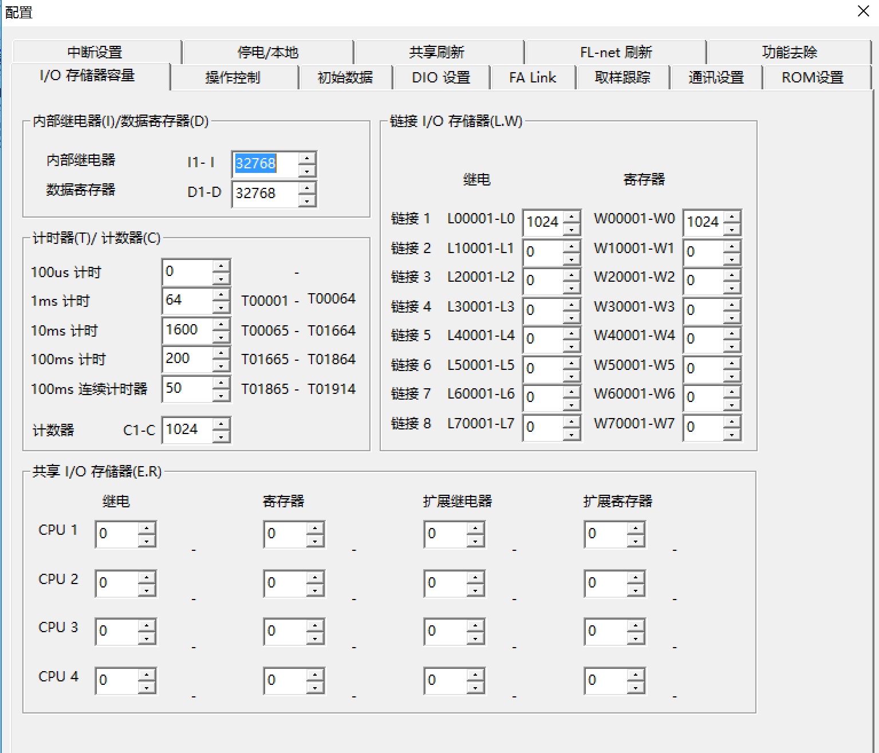The height and width of the screenshot is (753, 879).
Task: Go to the FA Link tab
Action: pos(532,77)
